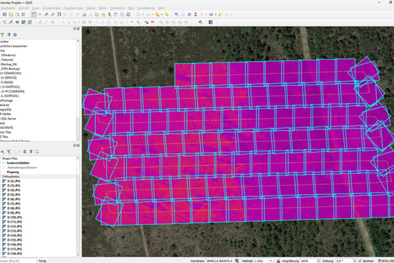Collapse all in browser panel toolbar
The image size is (394, 263).
pyautogui.click(x=9, y=35)
